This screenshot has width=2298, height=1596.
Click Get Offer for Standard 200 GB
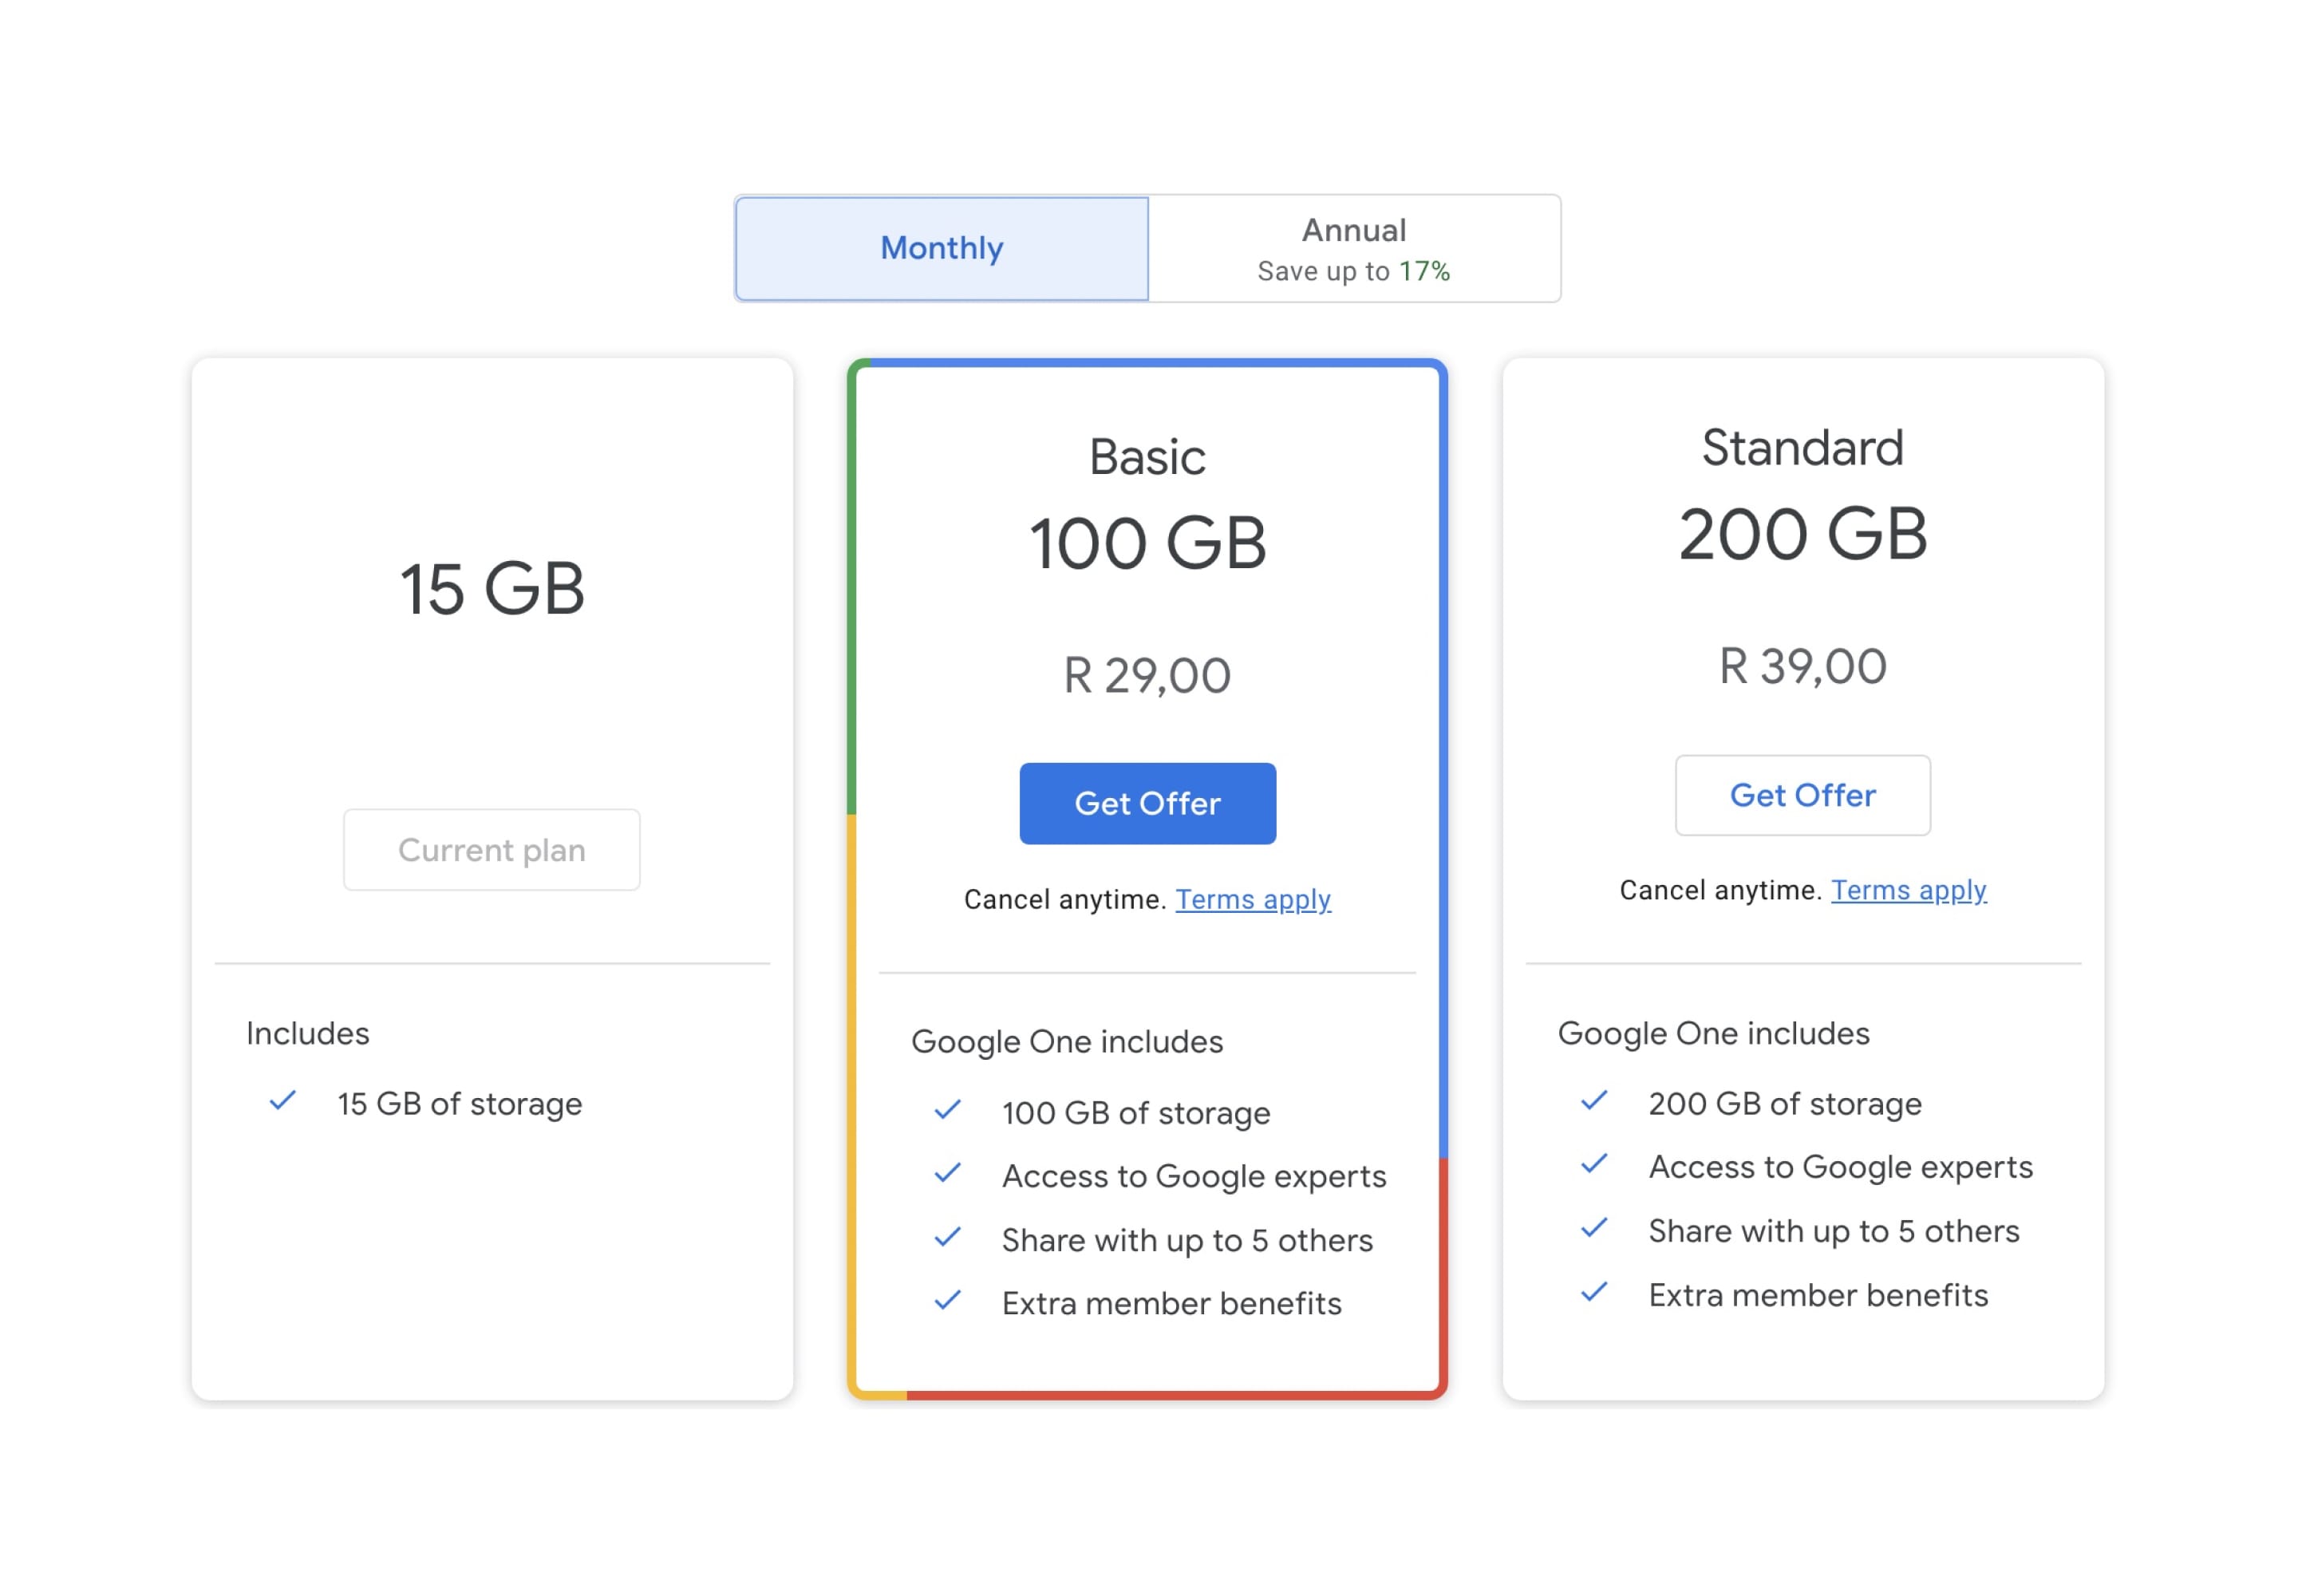tap(1802, 795)
